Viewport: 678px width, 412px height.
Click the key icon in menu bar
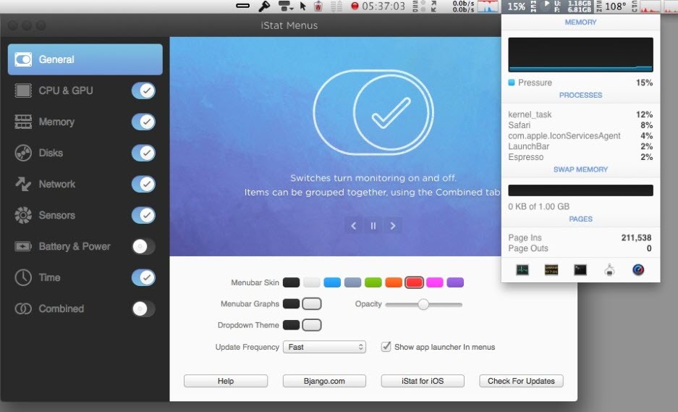click(x=264, y=6)
